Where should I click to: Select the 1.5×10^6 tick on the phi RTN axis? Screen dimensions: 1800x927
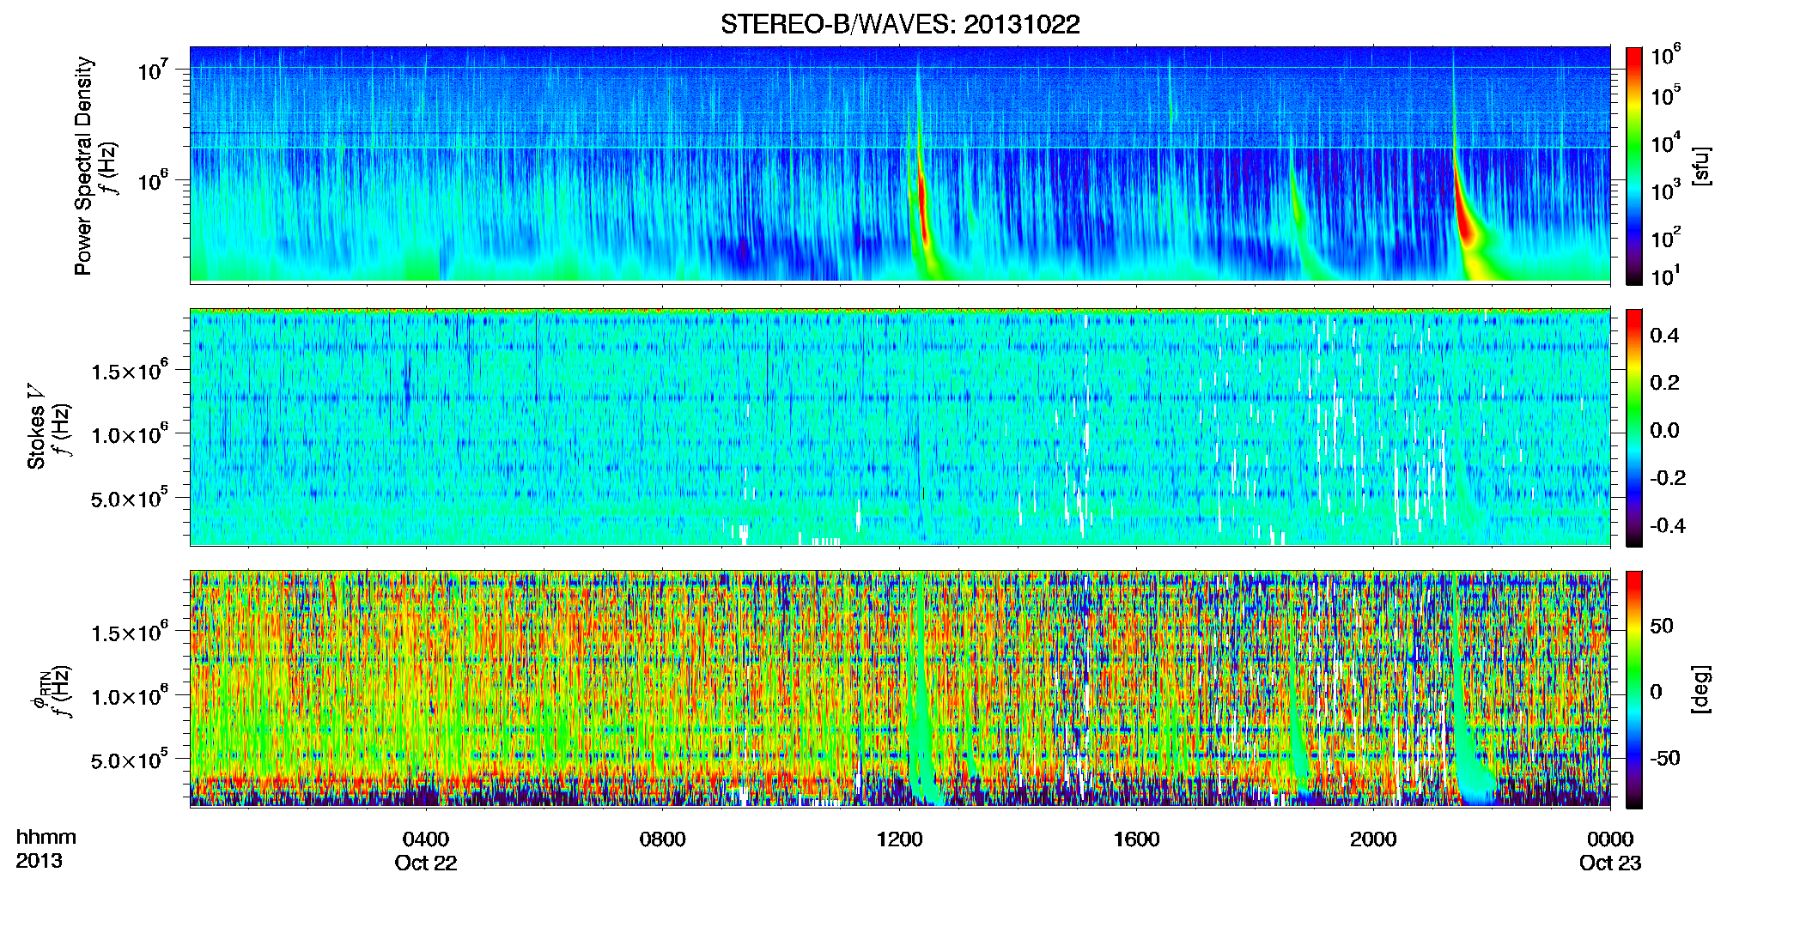coord(130,632)
